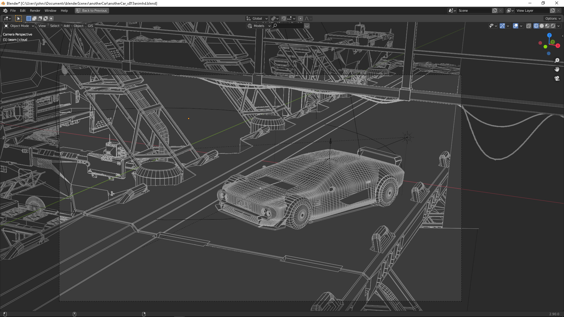Expand the Options dropdown

(553, 18)
